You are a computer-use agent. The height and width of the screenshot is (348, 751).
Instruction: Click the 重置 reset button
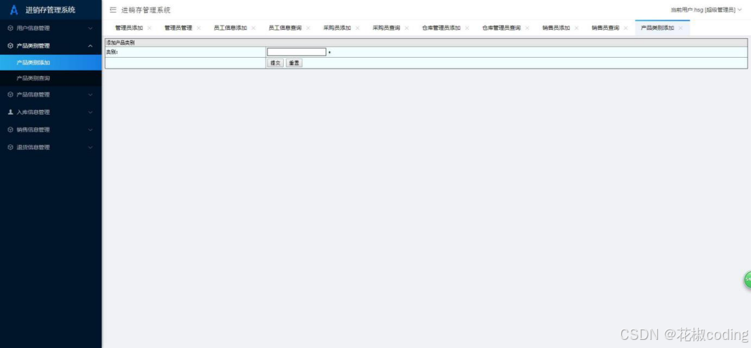(294, 62)
